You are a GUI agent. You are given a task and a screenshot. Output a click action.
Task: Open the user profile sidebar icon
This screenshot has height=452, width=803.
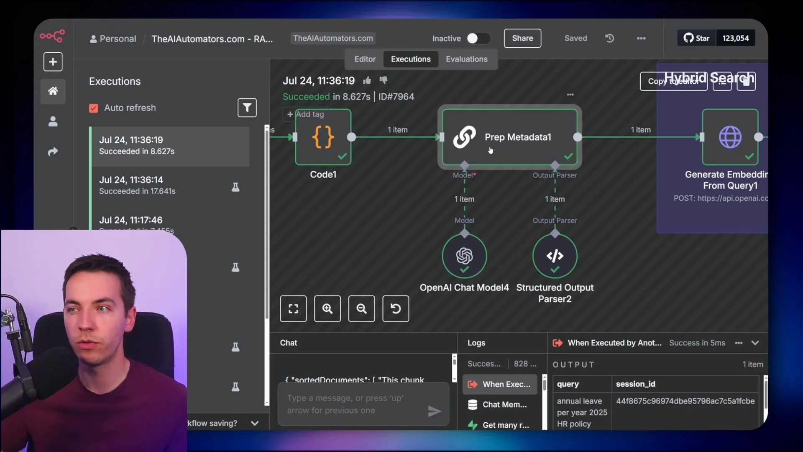(x=53, y=121)
